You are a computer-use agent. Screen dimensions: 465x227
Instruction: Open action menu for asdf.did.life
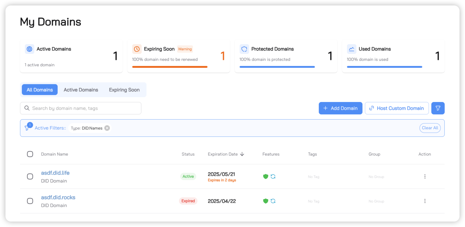[x=425, y=176]
